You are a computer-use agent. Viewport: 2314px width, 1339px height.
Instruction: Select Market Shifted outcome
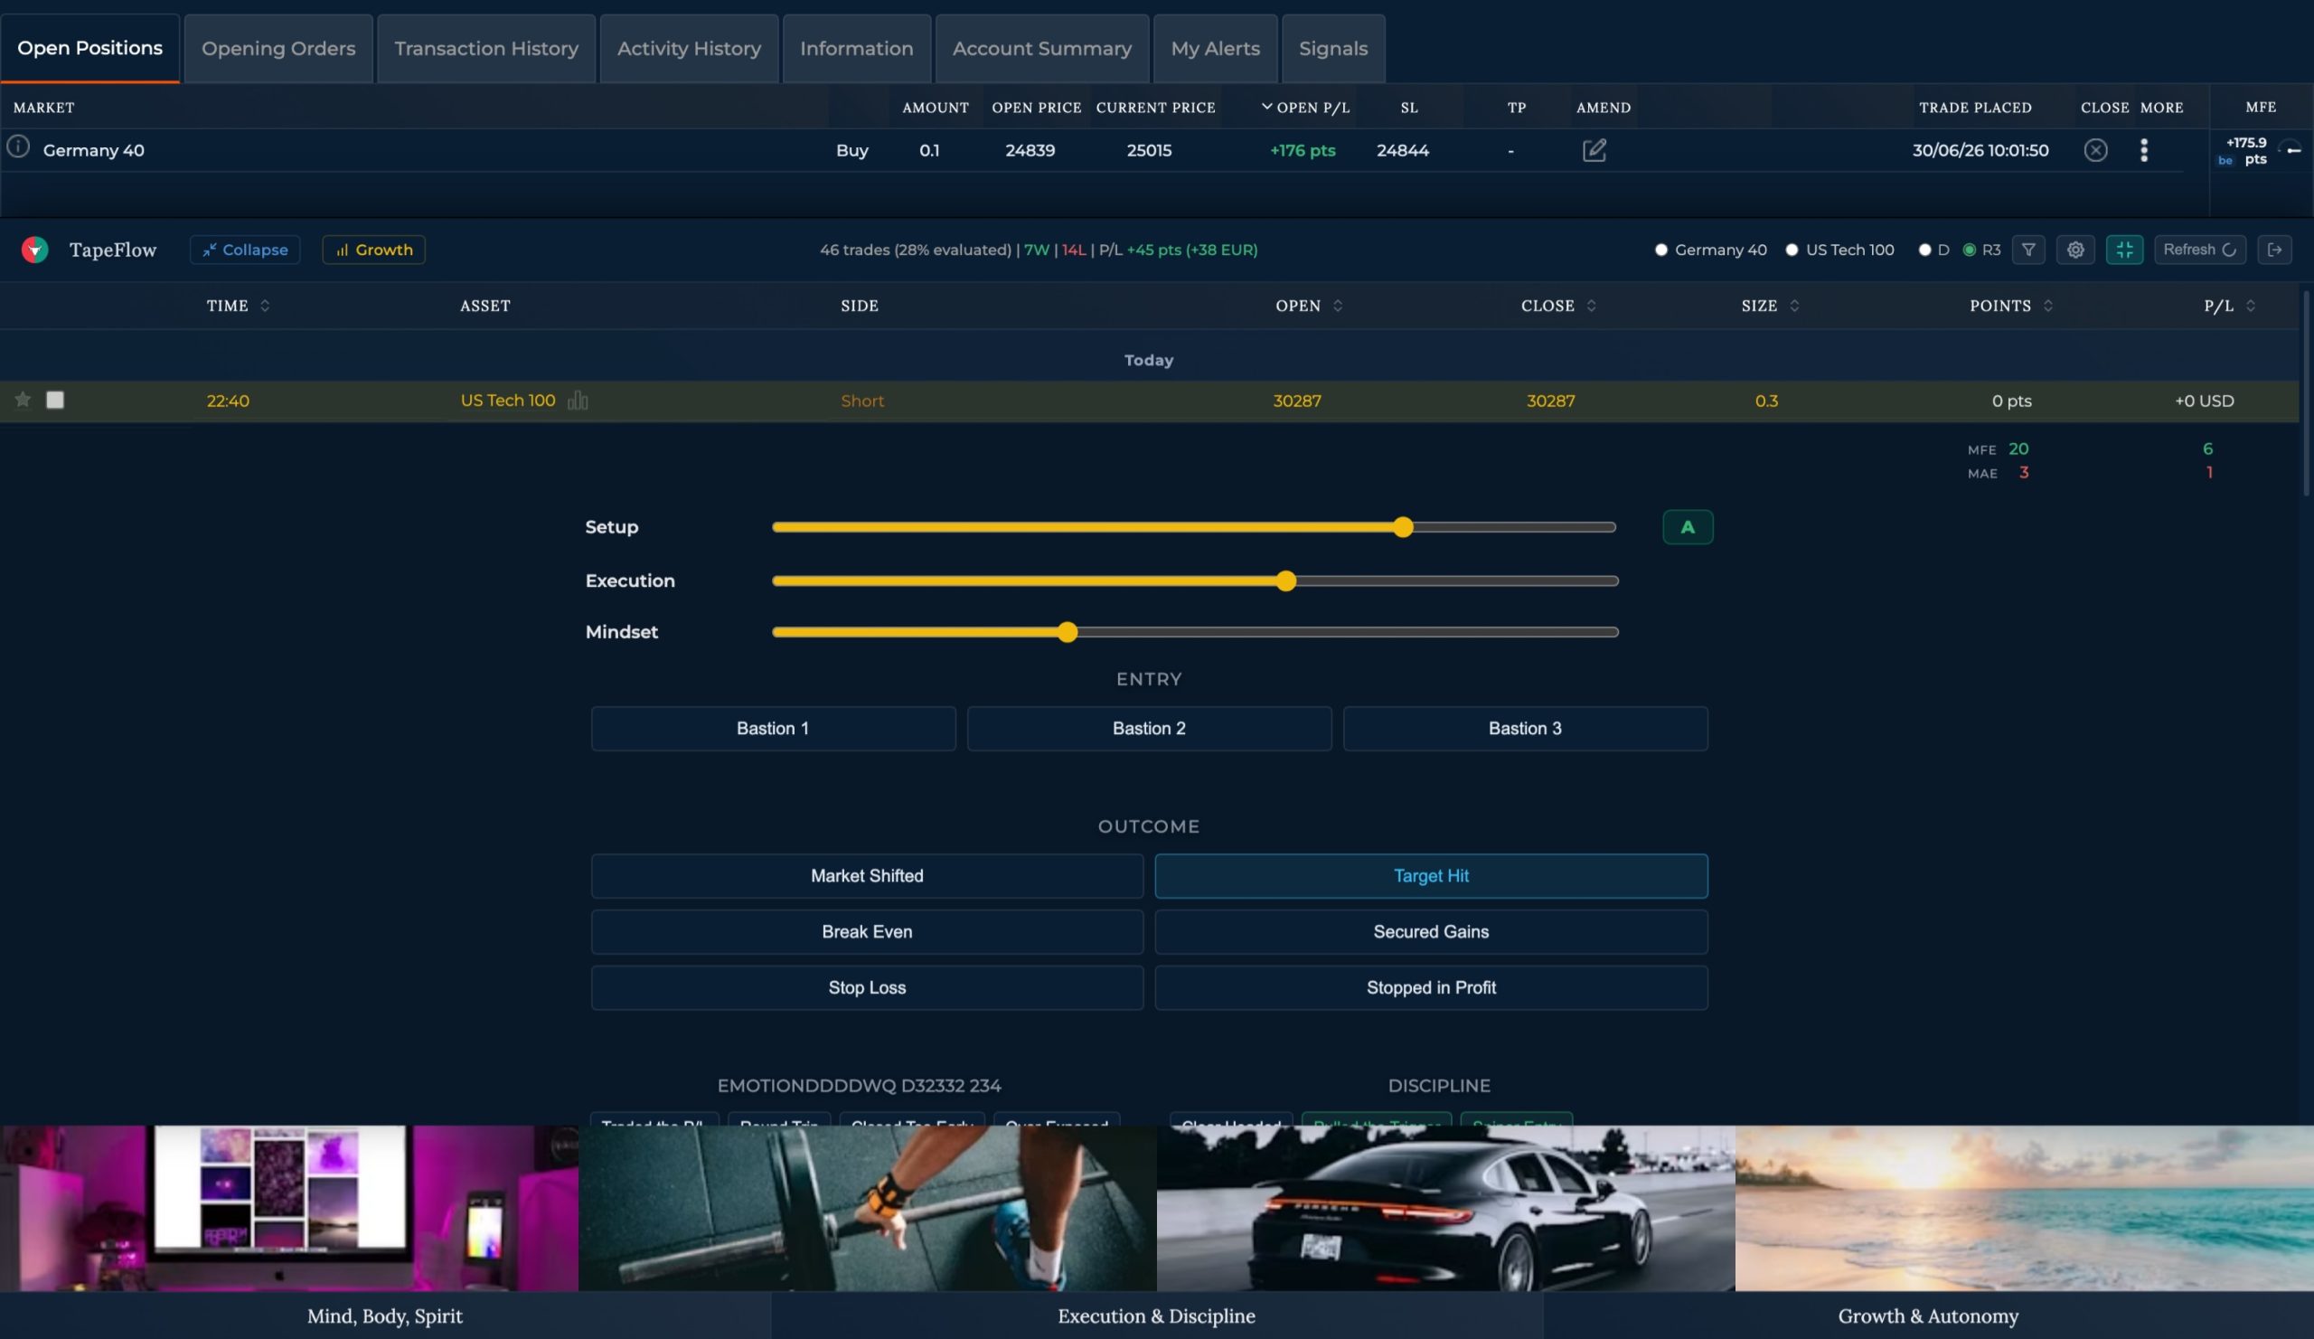[867, 876]
